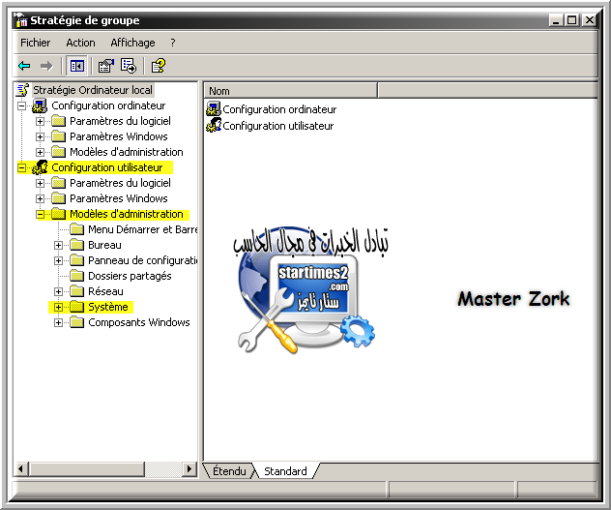Click the tree pane scroll left arrow
611x510 pixels.
click(x=21, y=468)
